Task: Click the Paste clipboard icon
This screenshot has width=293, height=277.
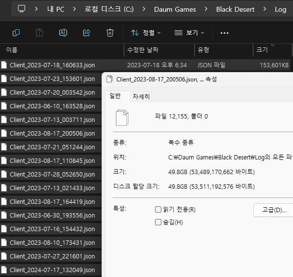Action: [x=40, y=33]
